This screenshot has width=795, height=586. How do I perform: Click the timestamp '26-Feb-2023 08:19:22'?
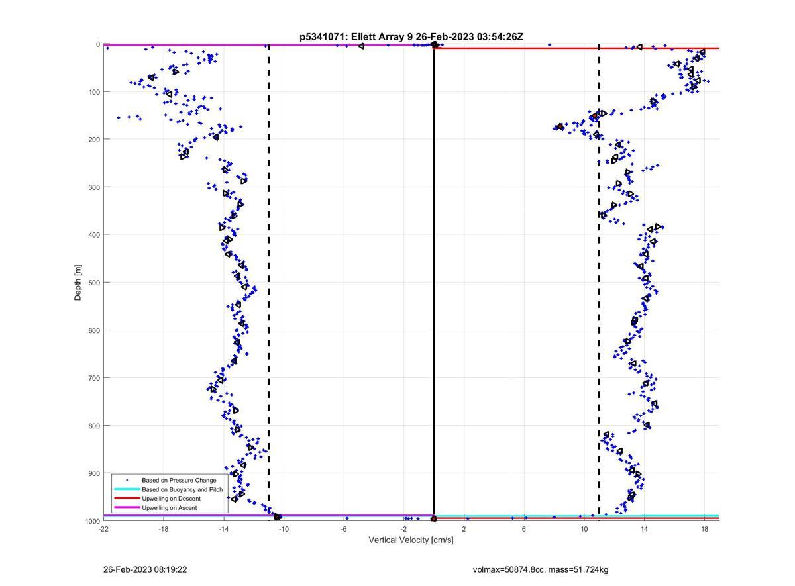tap(145, 569)
